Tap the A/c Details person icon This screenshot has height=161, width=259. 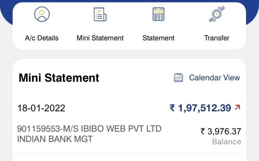[42, 14]
